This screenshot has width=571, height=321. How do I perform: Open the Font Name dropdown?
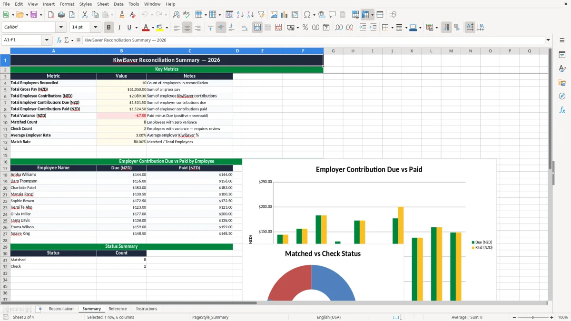click(61, 28)
